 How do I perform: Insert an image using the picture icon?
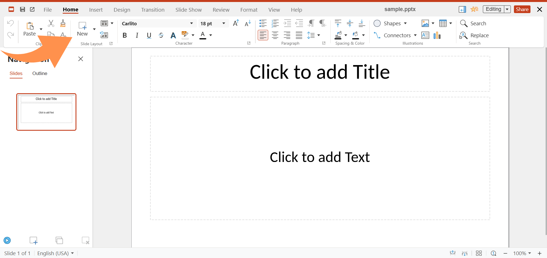pyautogui.click(x=425, y=23)
